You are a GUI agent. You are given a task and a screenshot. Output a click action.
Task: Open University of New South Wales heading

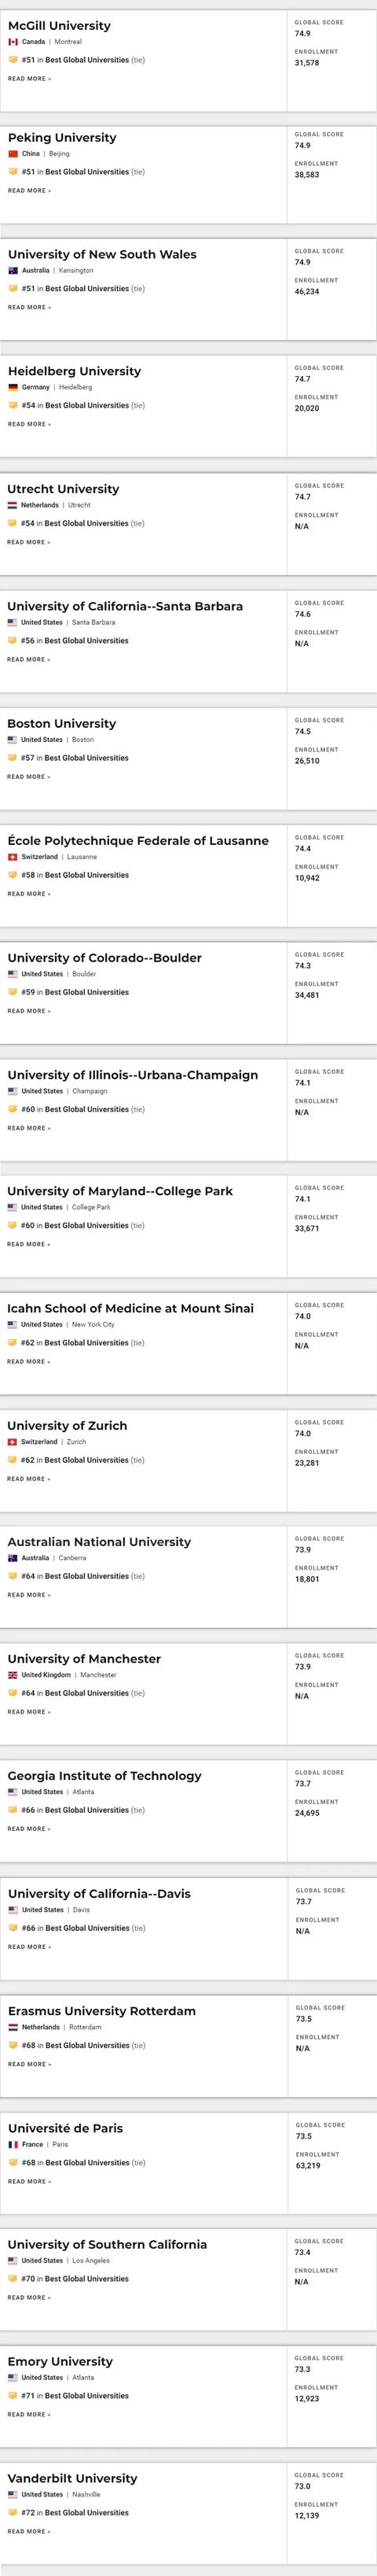(103, 254)
